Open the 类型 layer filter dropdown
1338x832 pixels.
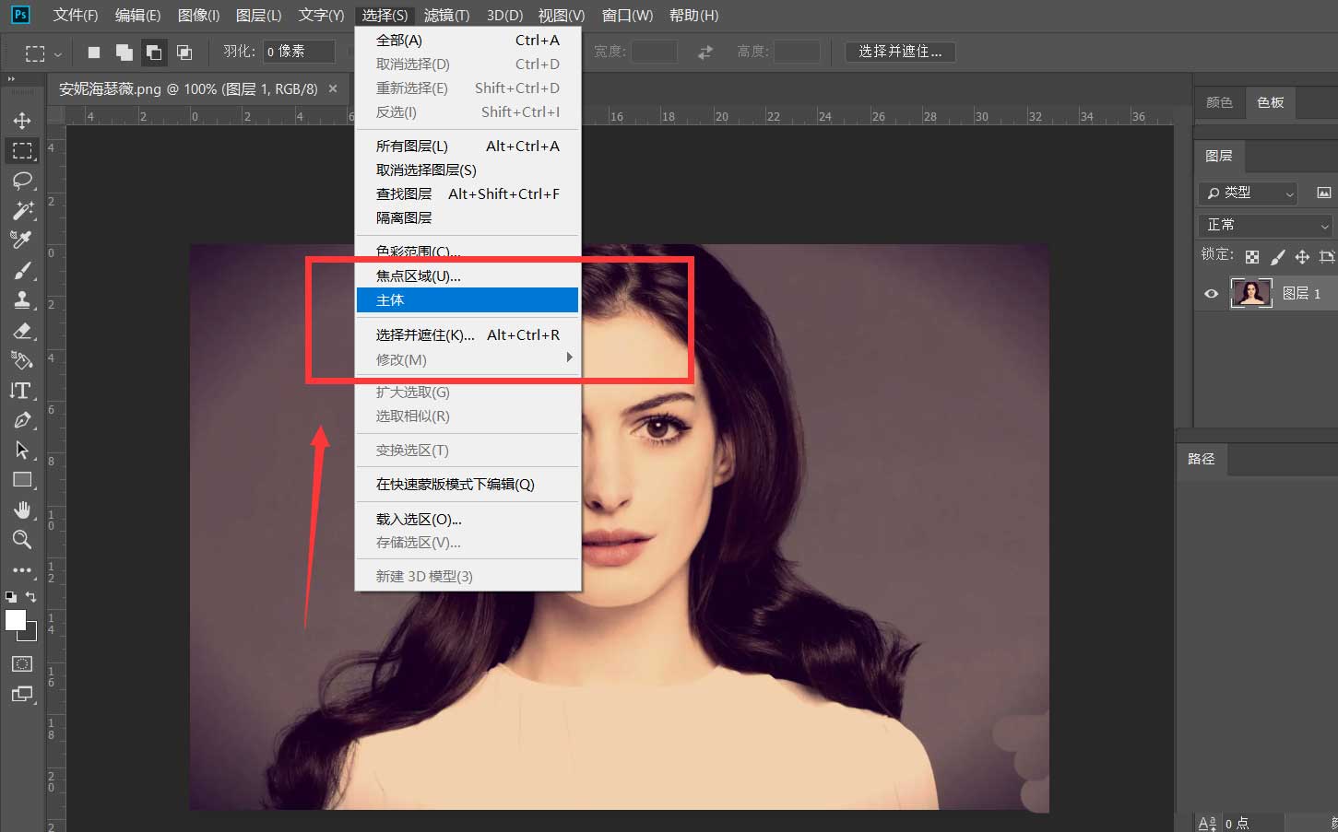[x=1249, y=193]
